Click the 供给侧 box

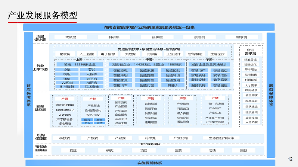pos(199,37)
